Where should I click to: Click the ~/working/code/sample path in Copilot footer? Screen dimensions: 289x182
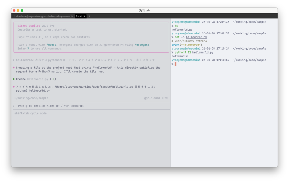(31, 98)
